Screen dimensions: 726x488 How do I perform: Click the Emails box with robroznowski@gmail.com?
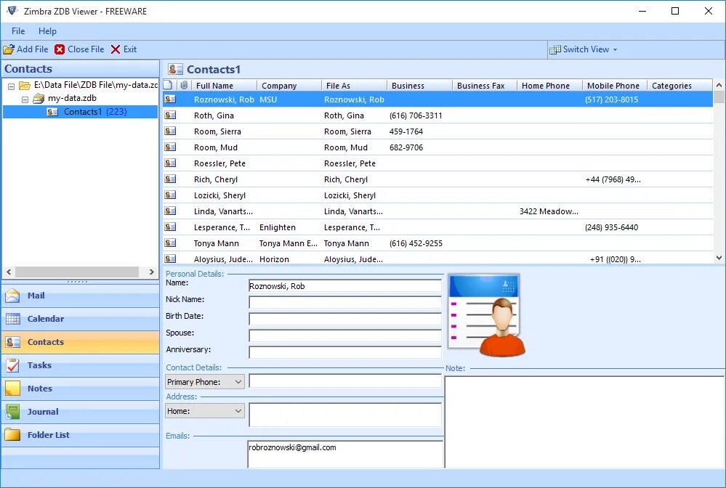pos(345,454)
